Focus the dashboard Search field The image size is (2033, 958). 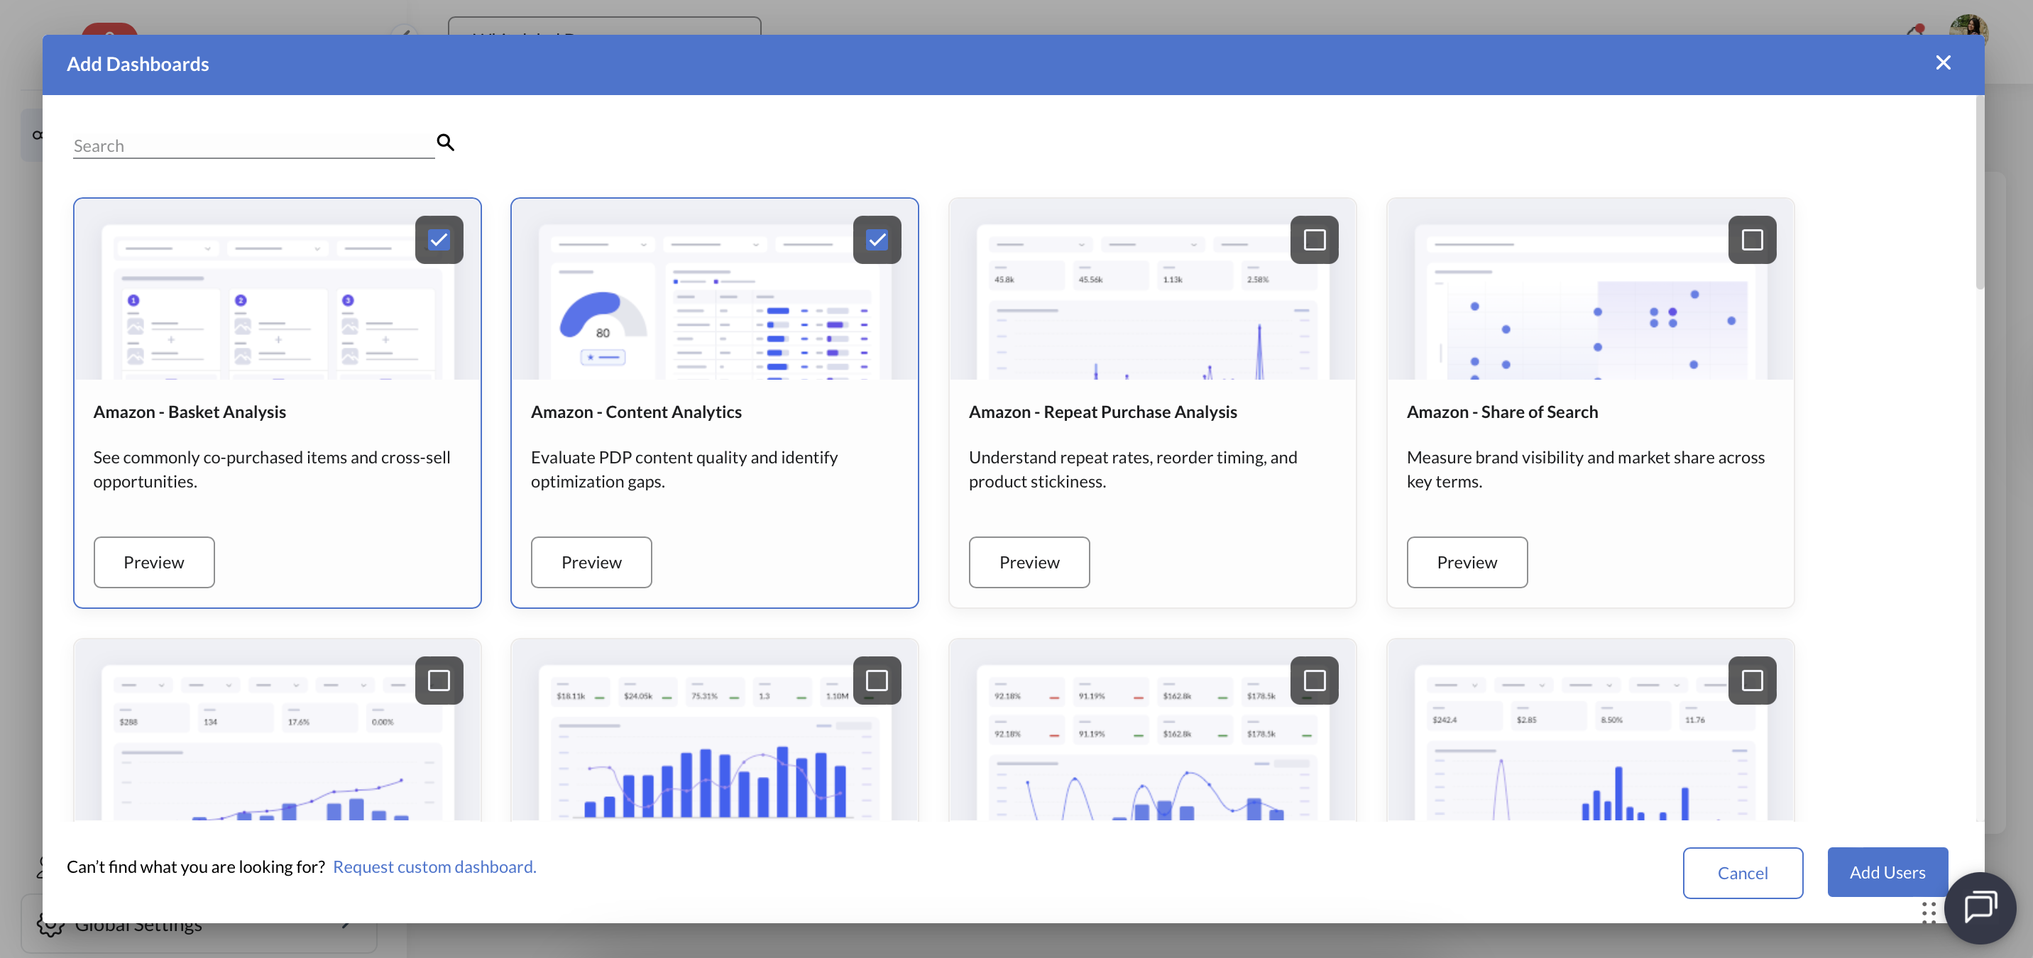click(x=253, y=146)
